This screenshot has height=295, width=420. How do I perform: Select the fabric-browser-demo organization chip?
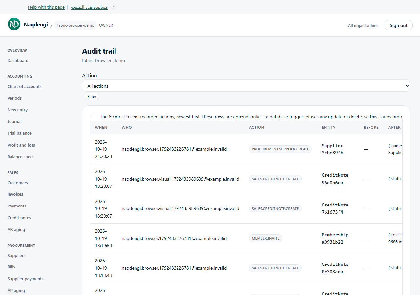pos(76,25)
